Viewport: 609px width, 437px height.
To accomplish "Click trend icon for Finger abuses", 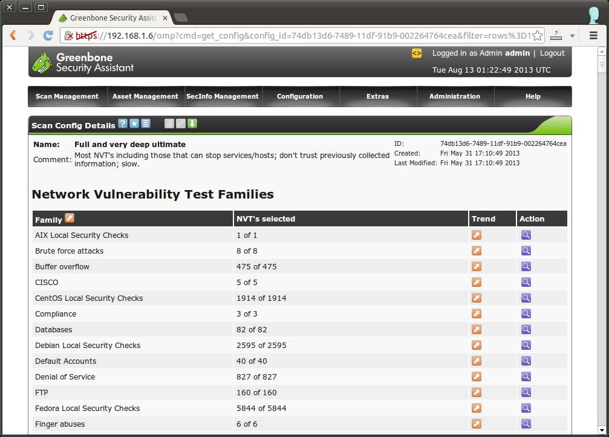I will click(477, 424).
